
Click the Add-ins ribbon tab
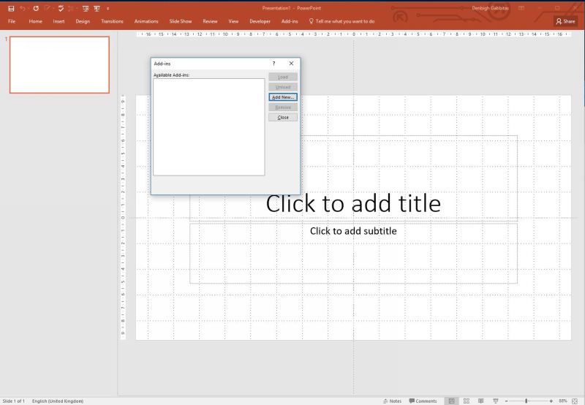pyautogui.click(x=290, y=21)
